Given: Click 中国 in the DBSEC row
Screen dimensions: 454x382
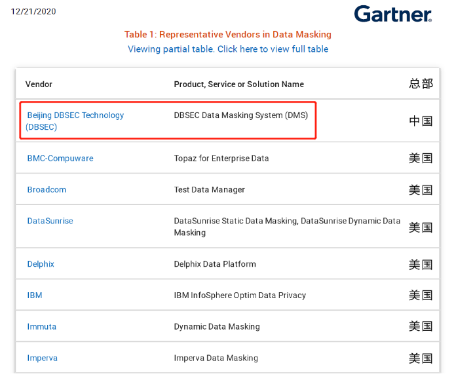Looking at the screenshot, I should coord(421,121).
